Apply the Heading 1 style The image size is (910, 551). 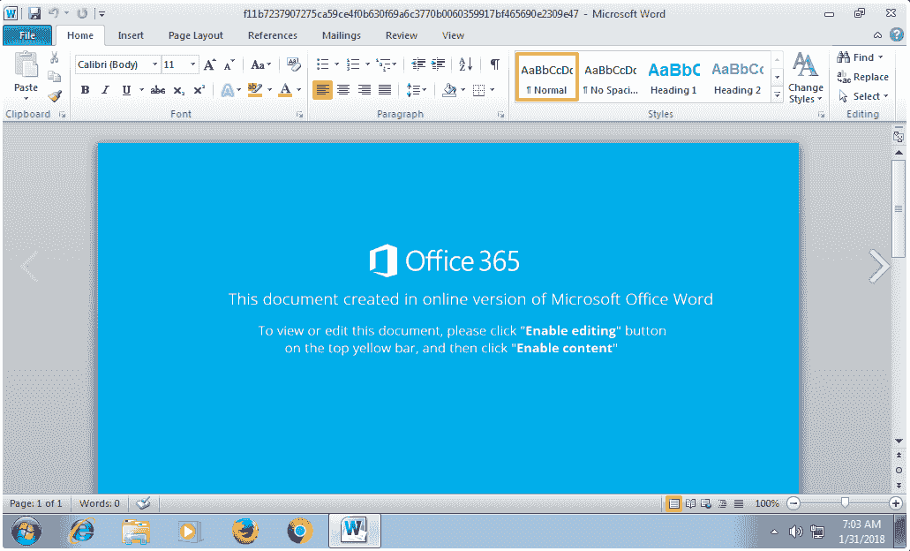tap(673, 77)
